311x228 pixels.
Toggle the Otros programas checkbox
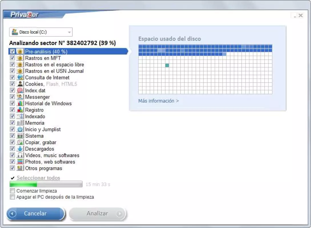click(x=12, y=168)
